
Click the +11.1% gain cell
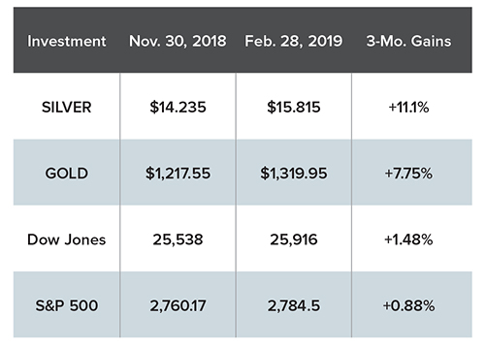pos(408,107)
